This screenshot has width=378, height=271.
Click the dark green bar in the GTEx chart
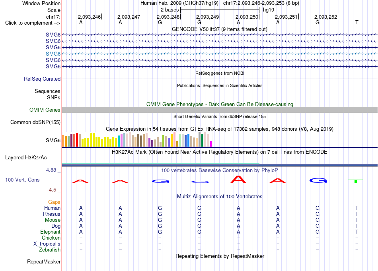coord(202,141)
